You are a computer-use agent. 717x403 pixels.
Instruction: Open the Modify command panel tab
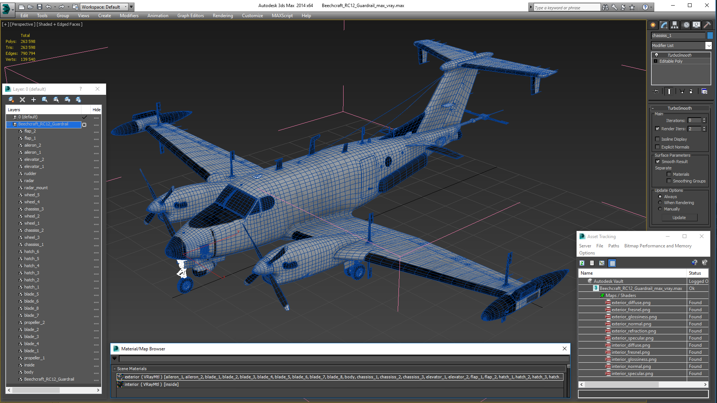[x=664, y=25]
